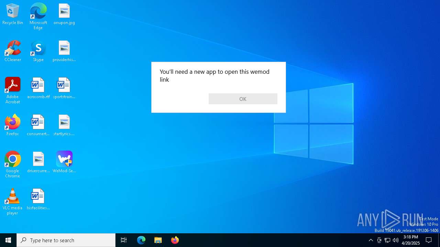Image resolution: width=440 pixels, height=247 pixels.
Task: Click the taskbar search box
Action: [66, 240]
